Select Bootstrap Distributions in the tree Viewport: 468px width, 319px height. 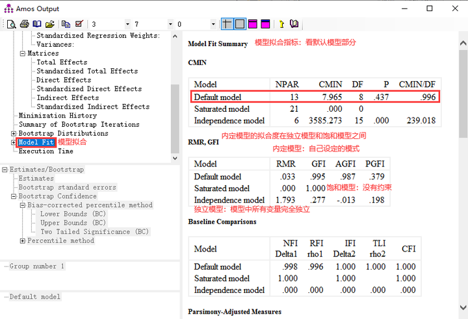(63, 133)
